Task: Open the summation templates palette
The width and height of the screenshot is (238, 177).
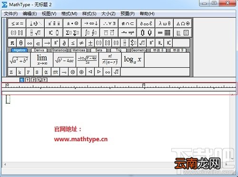Action: 72,33
